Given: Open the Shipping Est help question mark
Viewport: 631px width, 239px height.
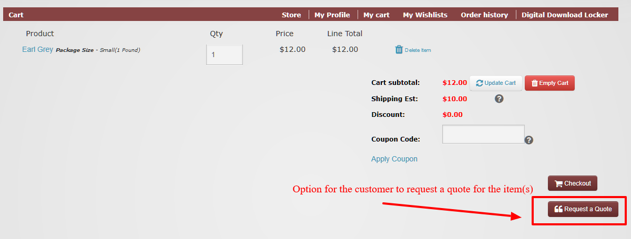Looking at the screenshot, I should 499,99.
